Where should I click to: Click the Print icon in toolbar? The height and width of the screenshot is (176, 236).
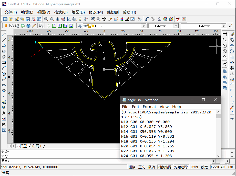(x=159, y=19)
